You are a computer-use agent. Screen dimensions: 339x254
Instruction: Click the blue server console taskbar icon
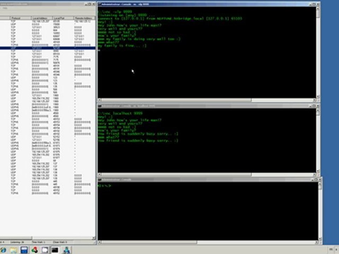(24, 250)
